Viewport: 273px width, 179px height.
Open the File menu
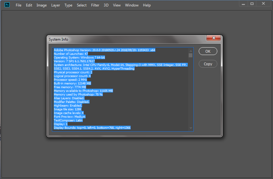pyautogui.click(x=19, y=5)
